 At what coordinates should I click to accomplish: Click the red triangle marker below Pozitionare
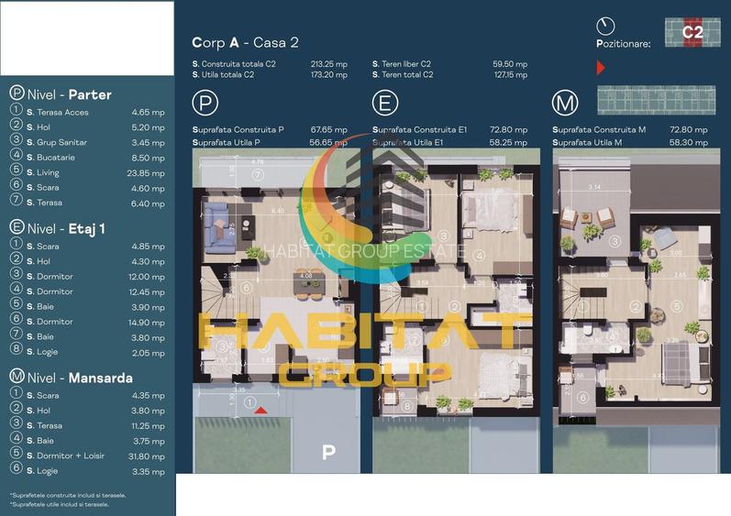click(601, 68)
